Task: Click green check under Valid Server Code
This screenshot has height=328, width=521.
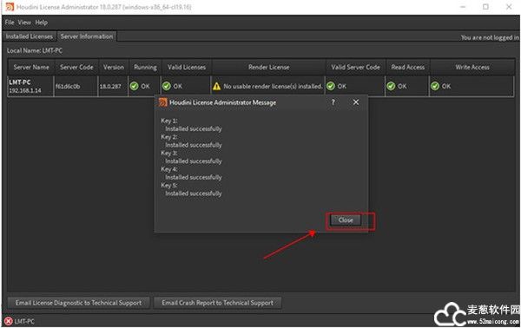Action: [331, 86]
